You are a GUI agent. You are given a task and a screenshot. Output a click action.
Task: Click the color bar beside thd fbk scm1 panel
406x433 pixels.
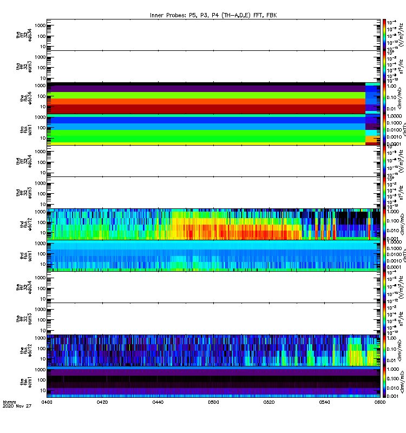click(x=384, y=255)
